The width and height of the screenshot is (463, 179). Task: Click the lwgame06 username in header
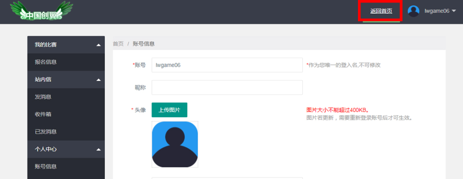tap(437, 11)
